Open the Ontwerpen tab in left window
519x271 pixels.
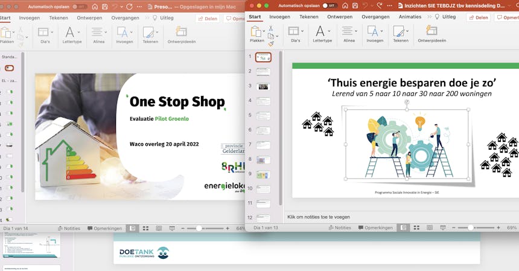[x=89, y=18]
